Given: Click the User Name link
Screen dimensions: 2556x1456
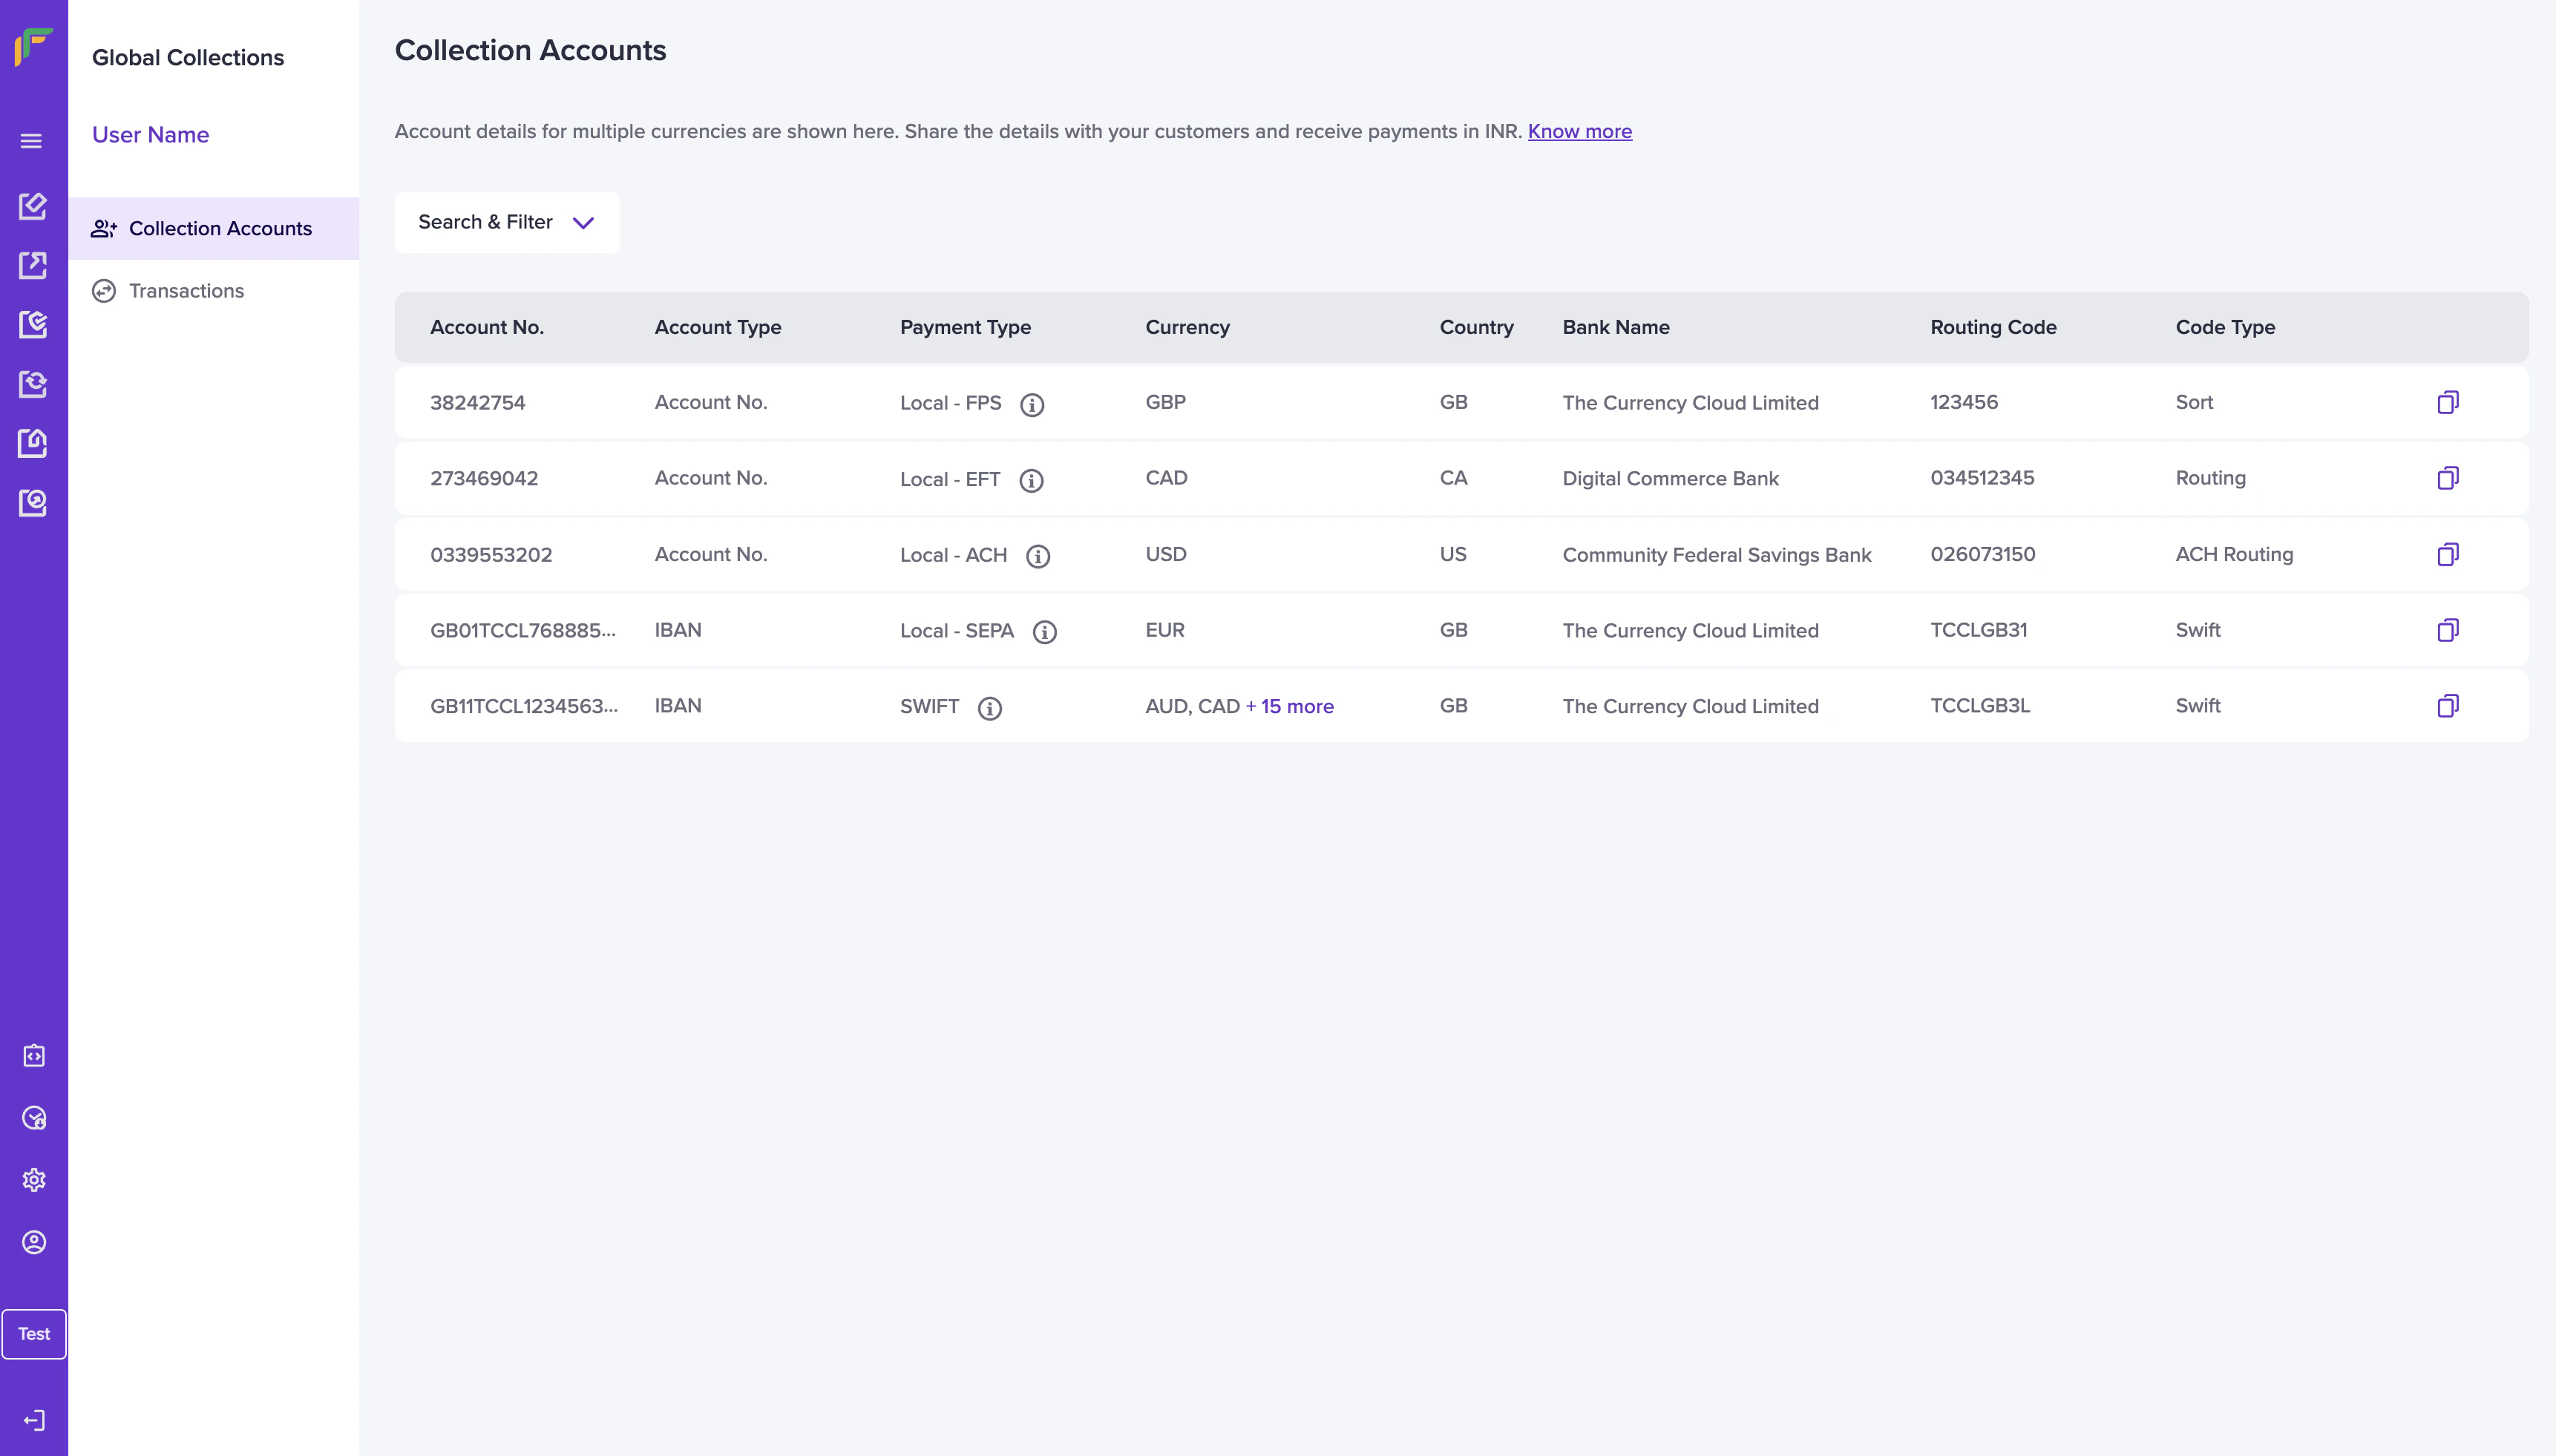Looking at the screenshot, I should [x=150, y=135].
